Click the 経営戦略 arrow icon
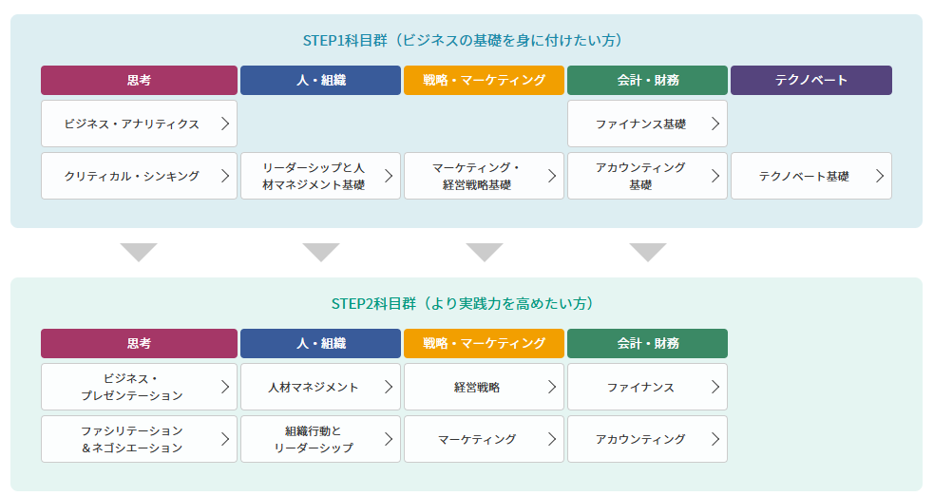The image size is (934, 496). [551, 387]
